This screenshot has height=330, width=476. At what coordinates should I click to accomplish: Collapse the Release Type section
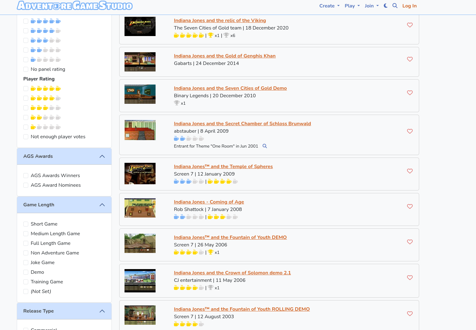click(102, 311)
